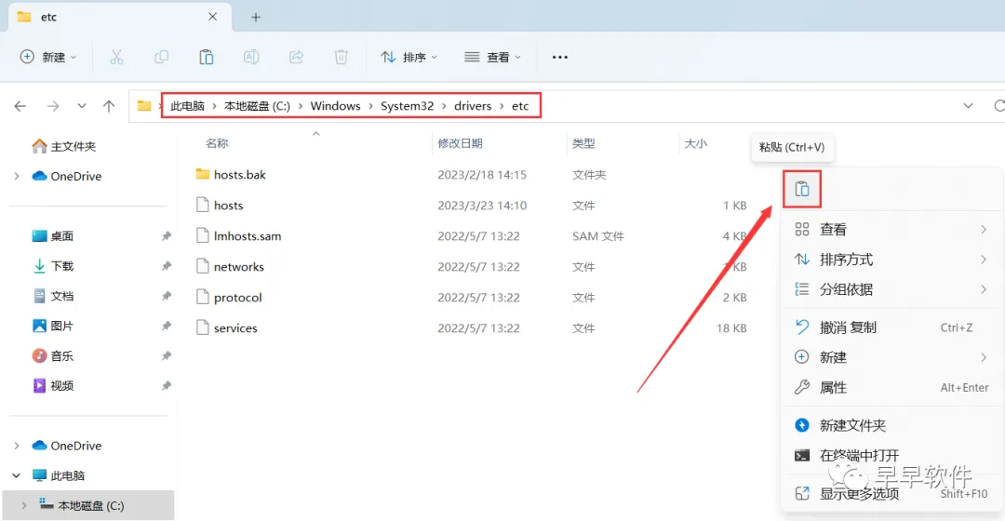Choose 在终端中打开 in context menu
This screenshot has width=1005, height=521.
[x=891, y=456]
